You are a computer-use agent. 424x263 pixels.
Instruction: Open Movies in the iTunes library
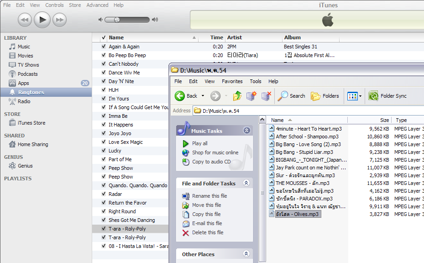pos(25,56)
